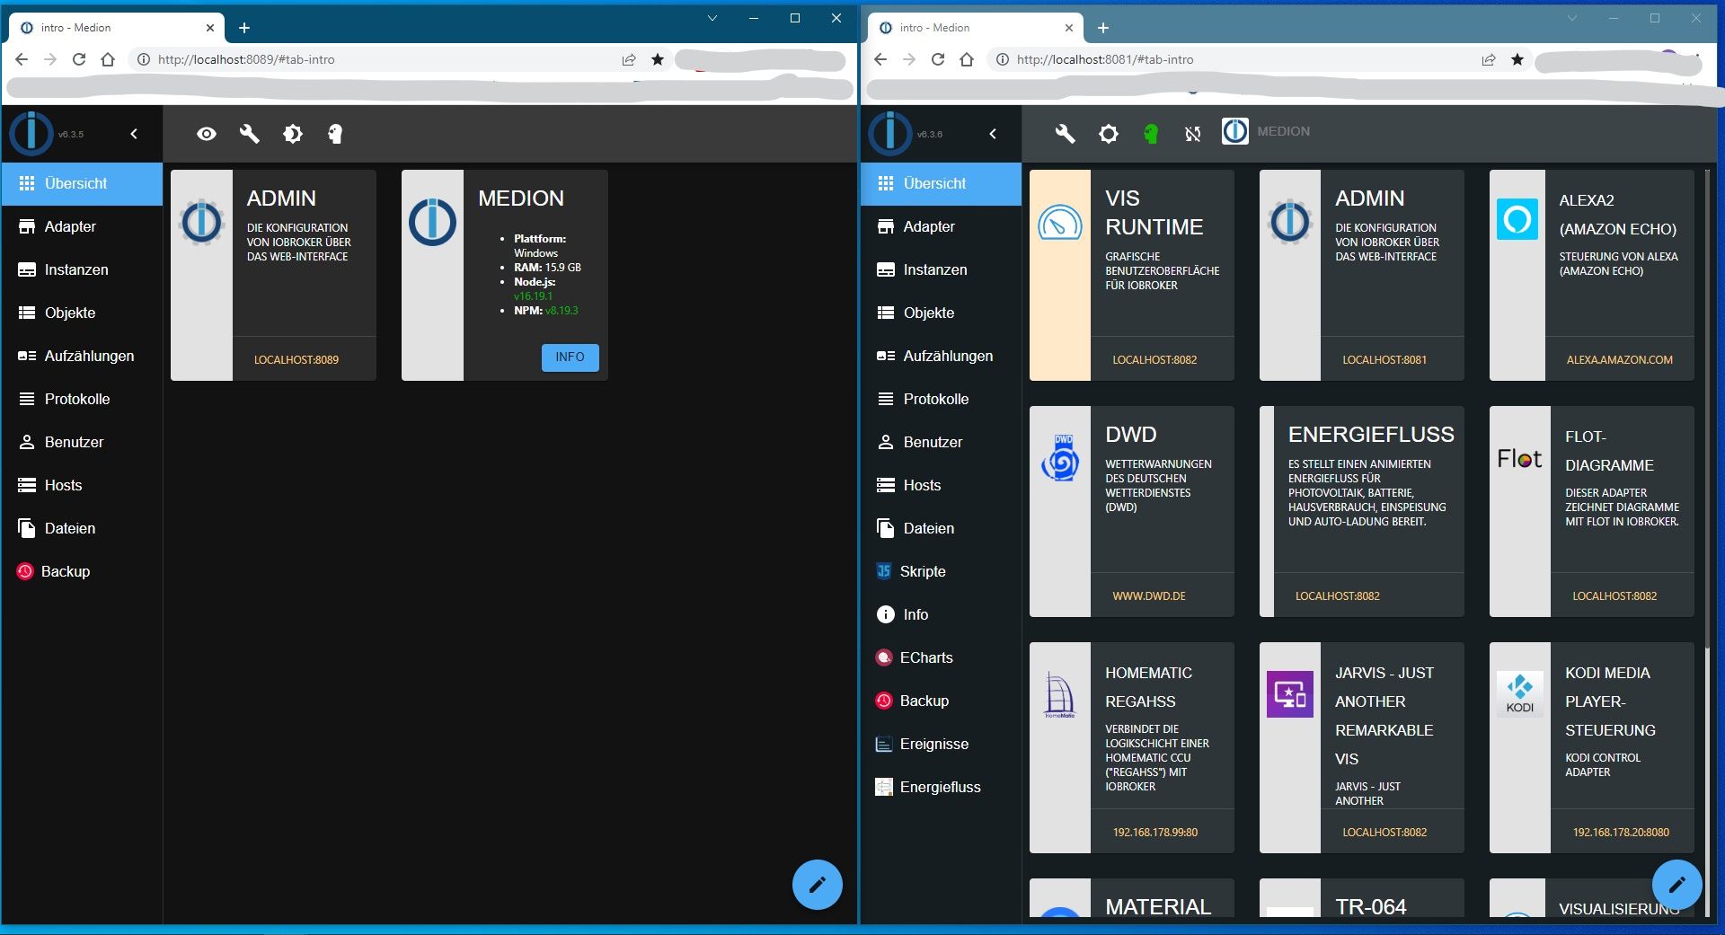
Task: Open Protokolle in left window sidebar
Action: tap(82, 399)
